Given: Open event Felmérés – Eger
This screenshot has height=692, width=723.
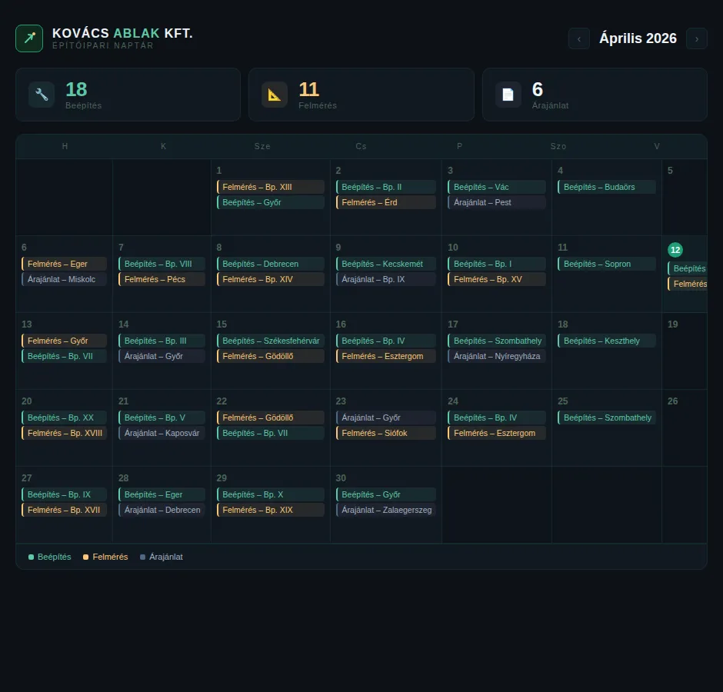Looking at the screenshot, I should tap(64, 264).
